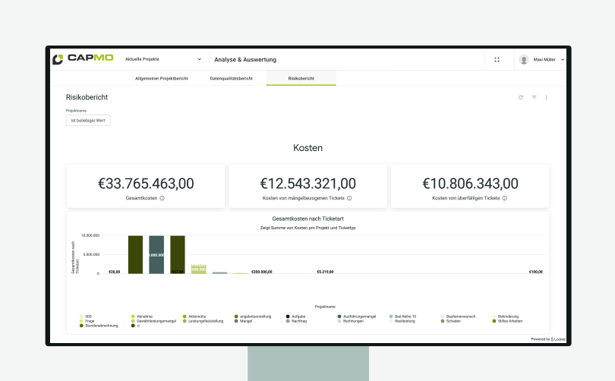Toggle the Nachtrag legend entry

pos(297,321)
